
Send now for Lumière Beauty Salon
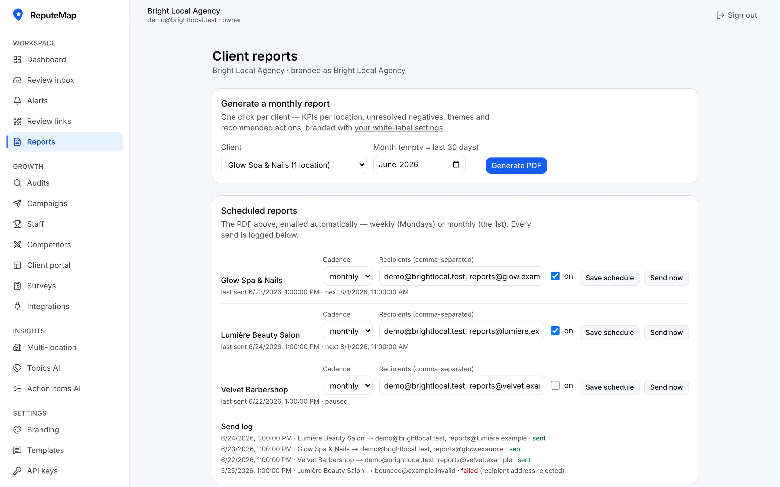[666, 333]
